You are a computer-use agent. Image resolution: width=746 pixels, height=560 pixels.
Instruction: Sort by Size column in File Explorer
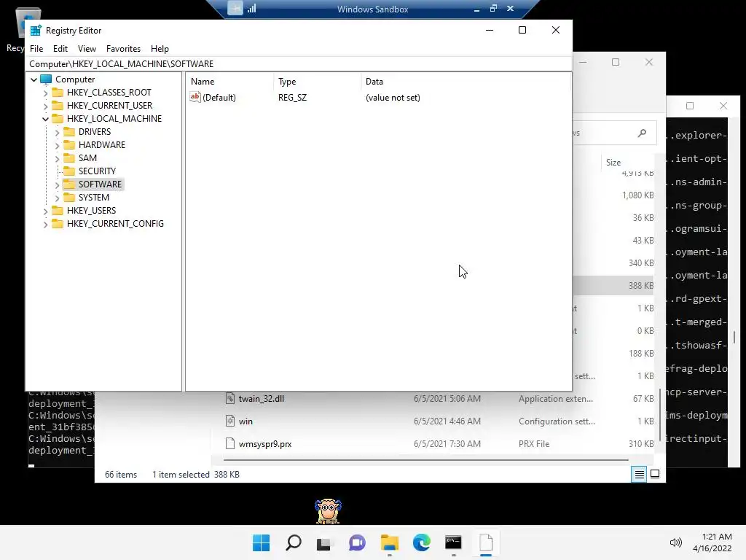tap(613, 163)
